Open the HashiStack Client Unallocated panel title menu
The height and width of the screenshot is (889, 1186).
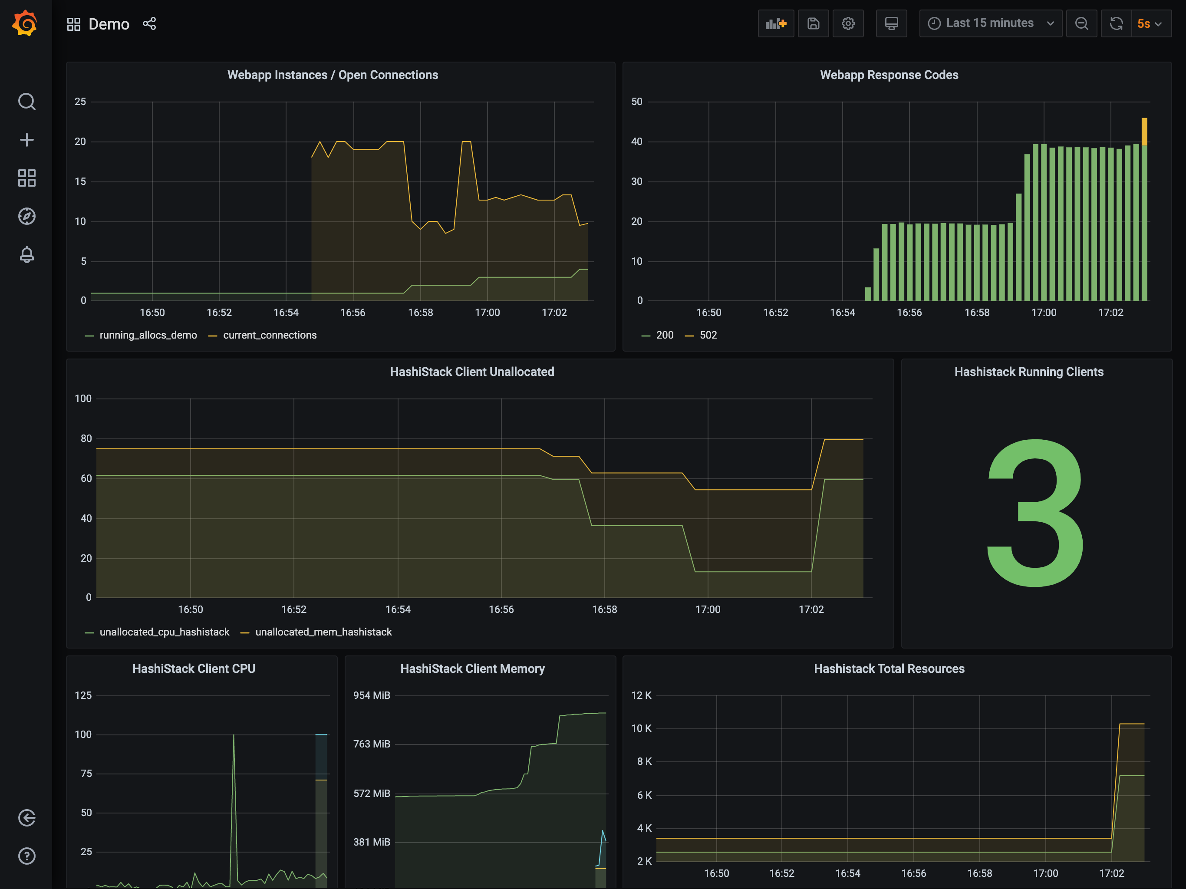tap(472, 372)
